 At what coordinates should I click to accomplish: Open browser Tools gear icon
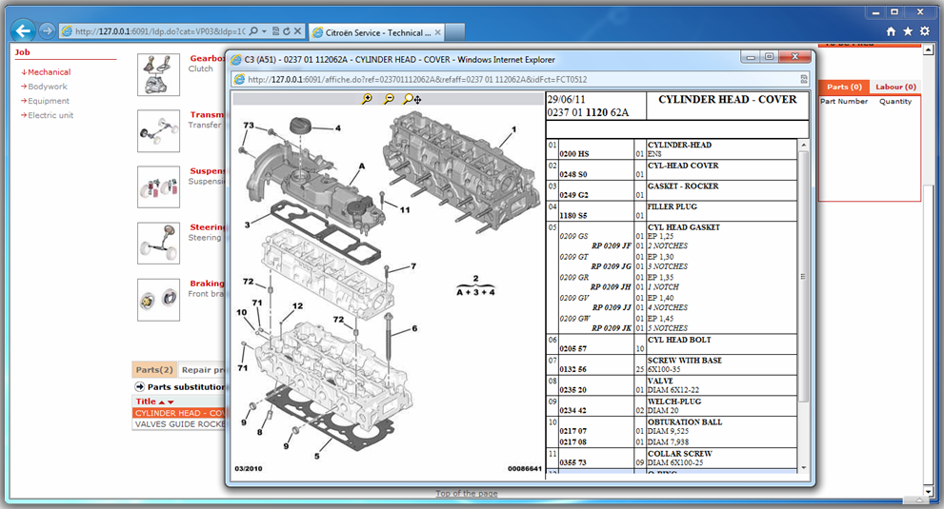(925, 31)
